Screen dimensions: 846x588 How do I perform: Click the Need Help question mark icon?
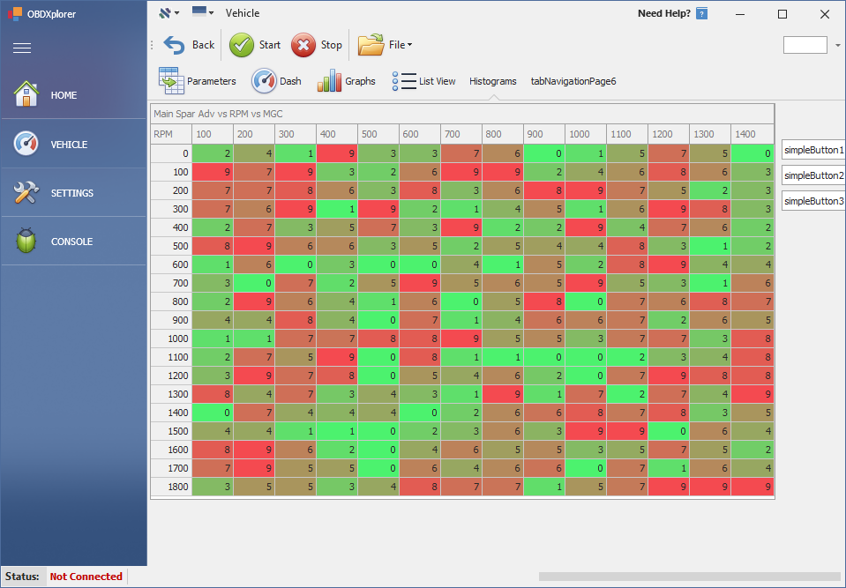click(x=701, y=13)
